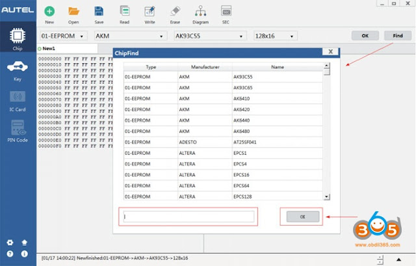Image resolution: width=416 pixels, height=266 pixels.
Task: Focus the ChipFind search input field
Action: [x=188, y=217]
